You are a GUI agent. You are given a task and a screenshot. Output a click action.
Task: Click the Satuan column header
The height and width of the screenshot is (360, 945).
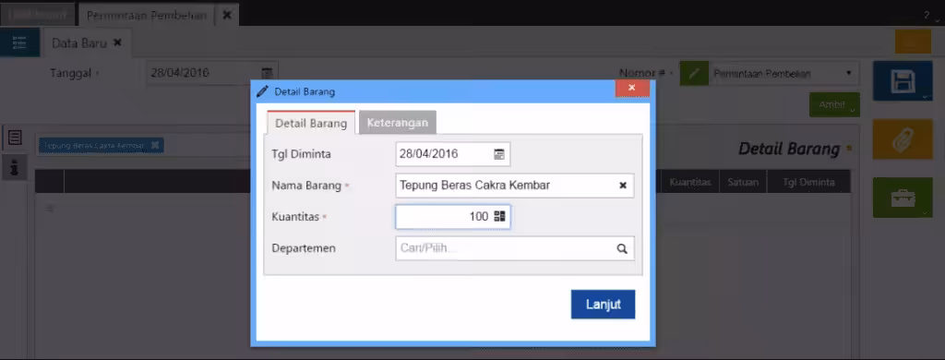743,182
